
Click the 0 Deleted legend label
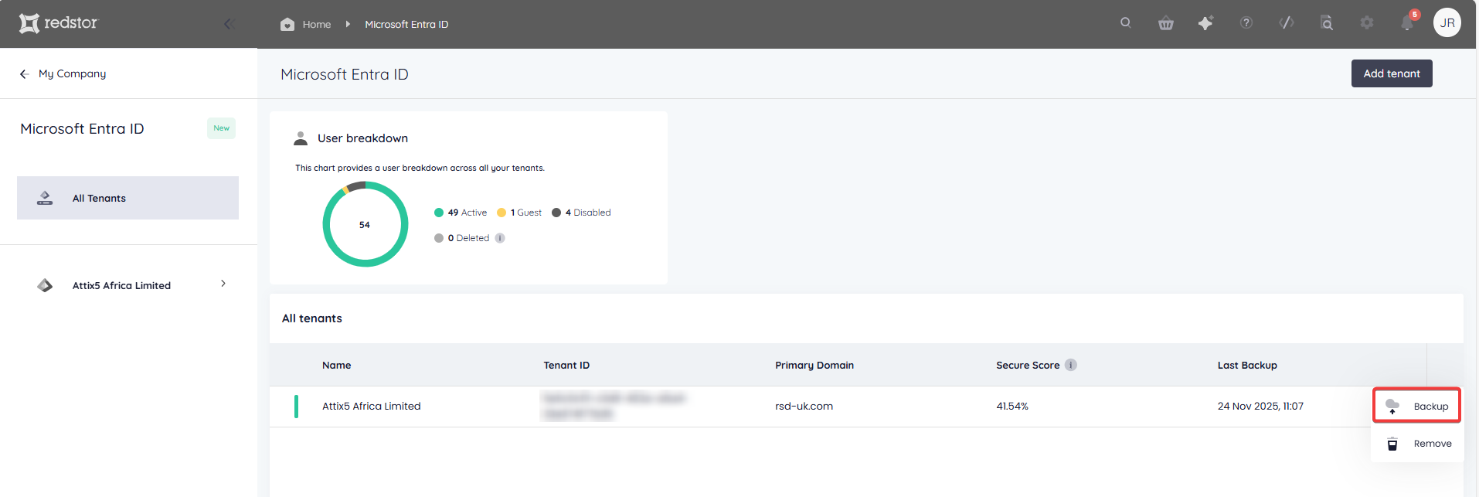tap(468, 238)
